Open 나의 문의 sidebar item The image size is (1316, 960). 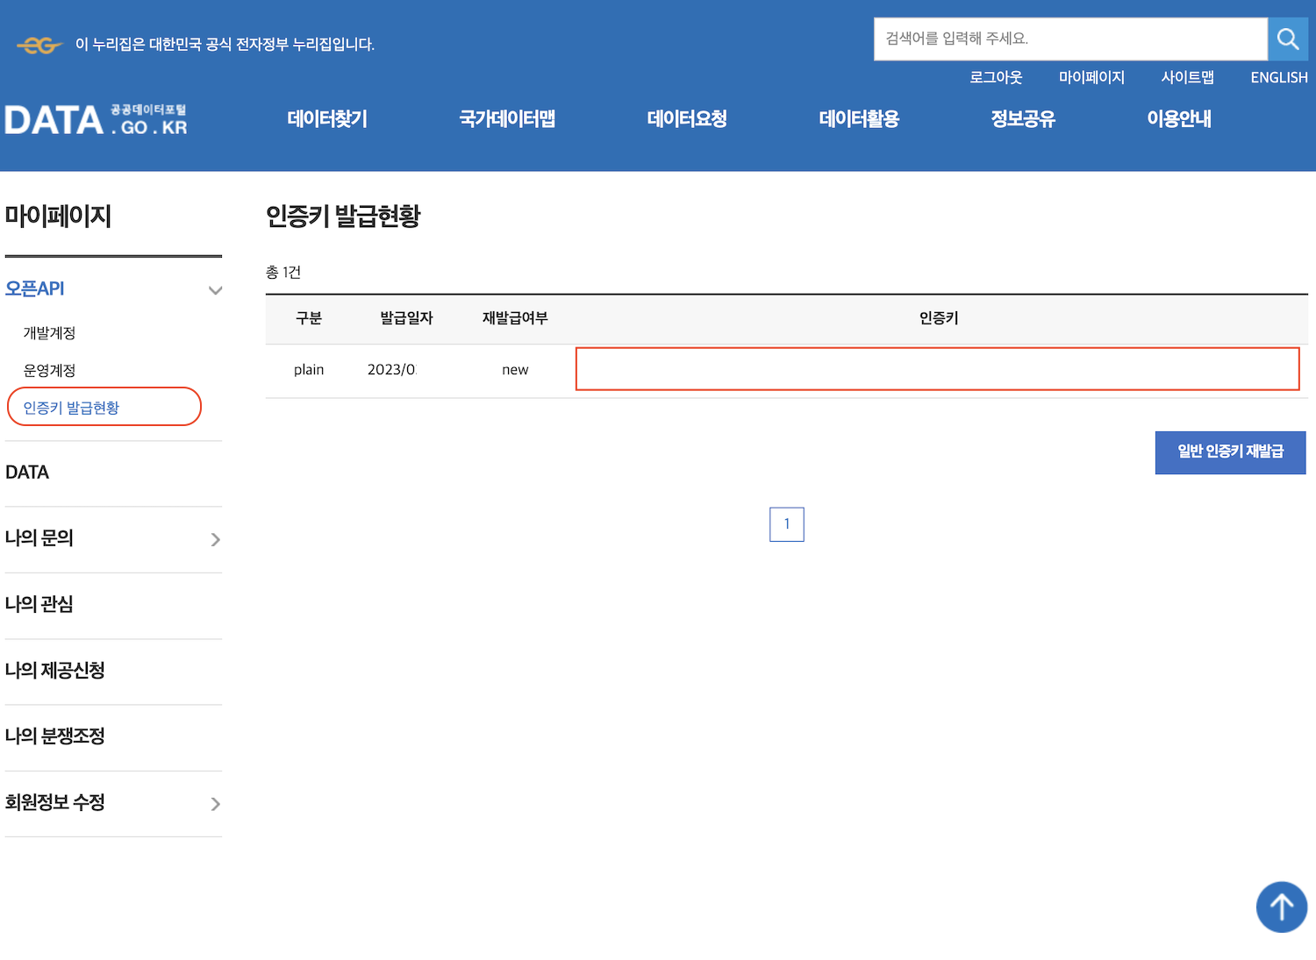[x=39, y=538]
